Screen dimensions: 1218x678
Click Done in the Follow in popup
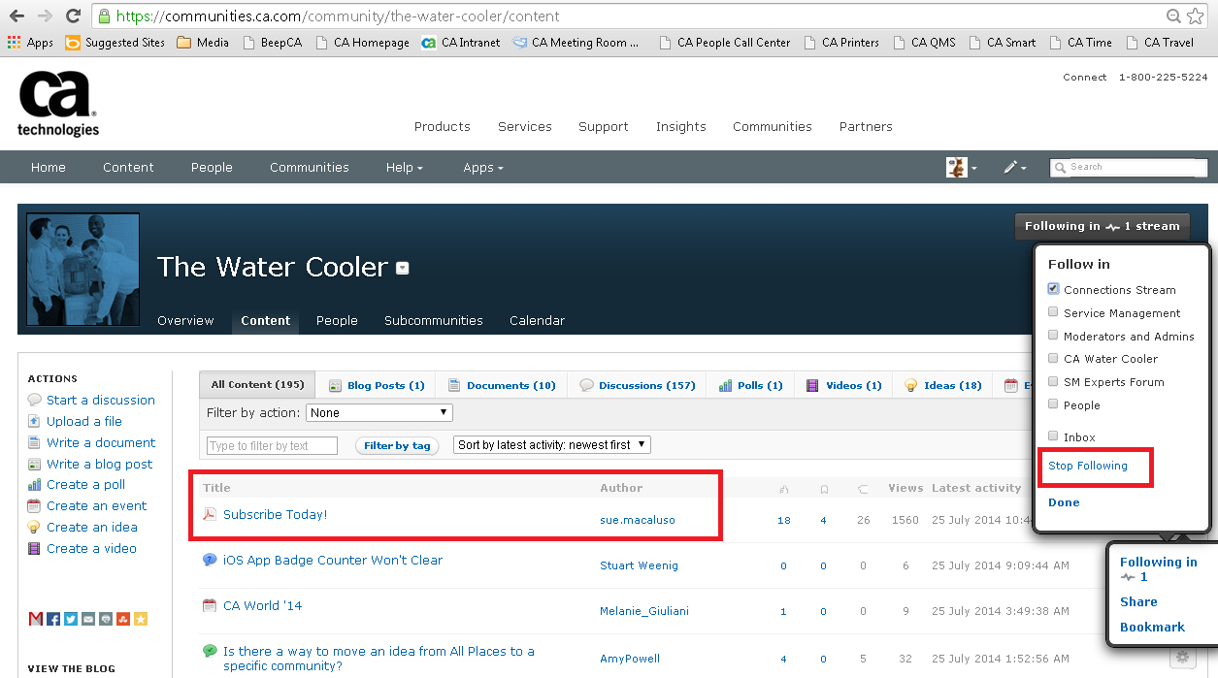click(x=1064, y=502)
